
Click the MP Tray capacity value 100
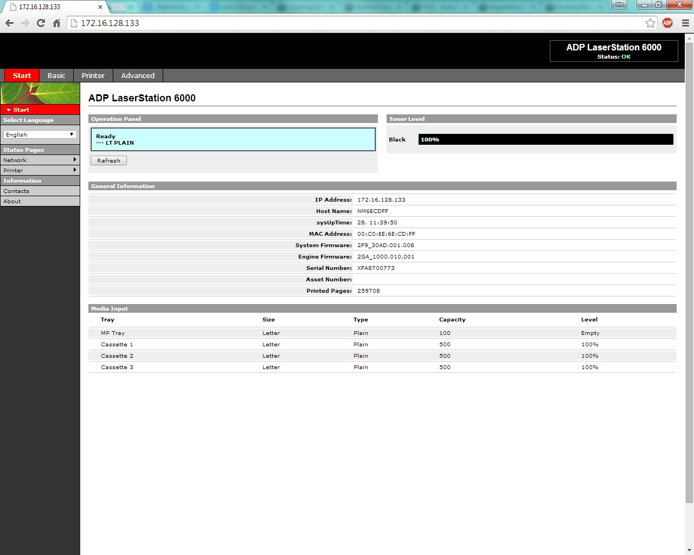pos(445,333)
